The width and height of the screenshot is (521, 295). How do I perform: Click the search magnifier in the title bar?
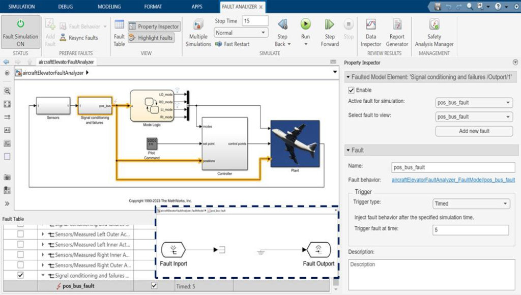pyautogui.click(x=470, y=6)
